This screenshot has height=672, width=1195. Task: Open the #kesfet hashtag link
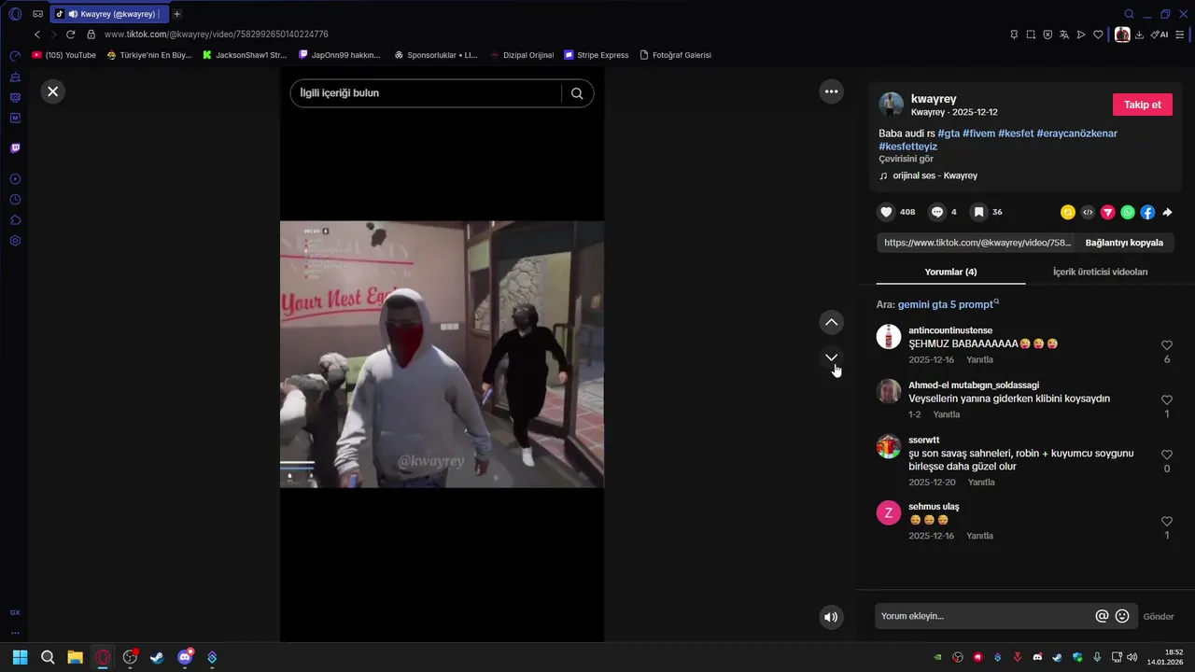pos(1016,133)
